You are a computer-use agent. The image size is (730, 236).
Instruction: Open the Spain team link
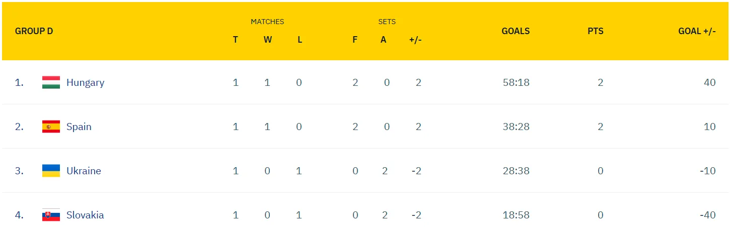tap(79, 127)
